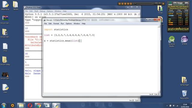Open Action Center flag in system tray

point(170,106)
